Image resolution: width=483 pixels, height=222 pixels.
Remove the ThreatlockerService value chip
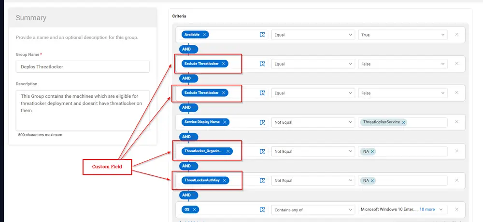403,122
